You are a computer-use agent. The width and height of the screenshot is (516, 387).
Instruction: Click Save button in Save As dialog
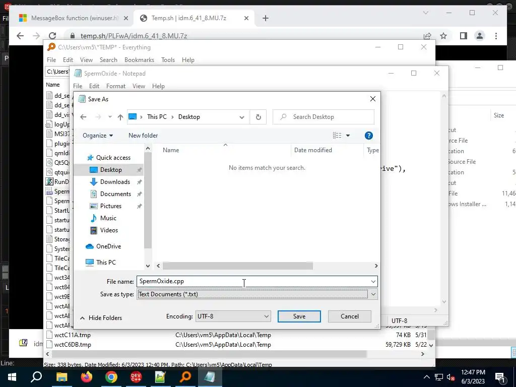(x=299, y=316)
